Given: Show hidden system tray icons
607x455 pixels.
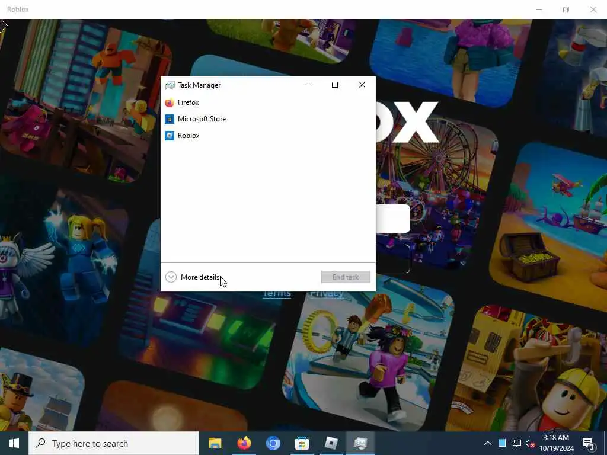Looking at the screenshot, I should (488, 443).
